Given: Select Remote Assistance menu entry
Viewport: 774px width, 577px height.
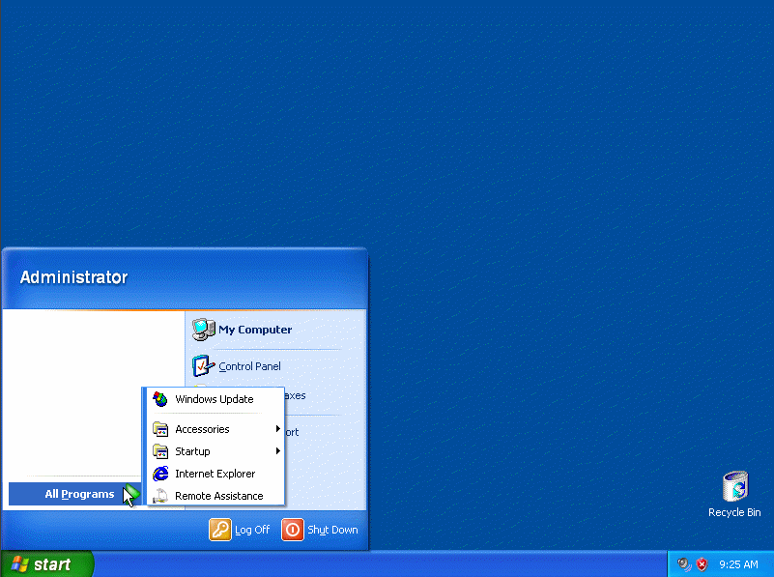Looking at the screenshot, I should 218,497.
